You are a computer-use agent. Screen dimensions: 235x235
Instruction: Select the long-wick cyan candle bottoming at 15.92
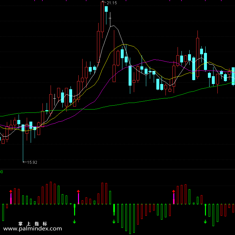23,143
